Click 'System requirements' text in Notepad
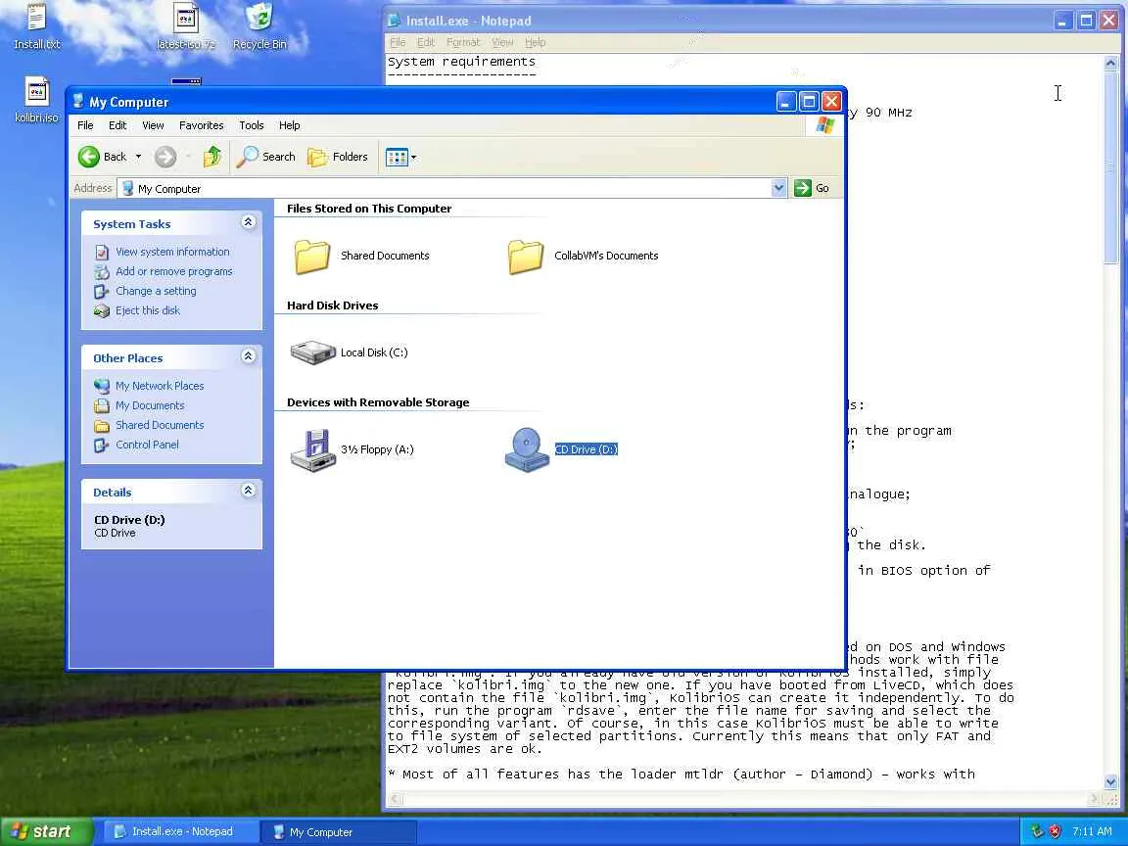The height and width of the screenshot is (846, 1128). [461, 62]
